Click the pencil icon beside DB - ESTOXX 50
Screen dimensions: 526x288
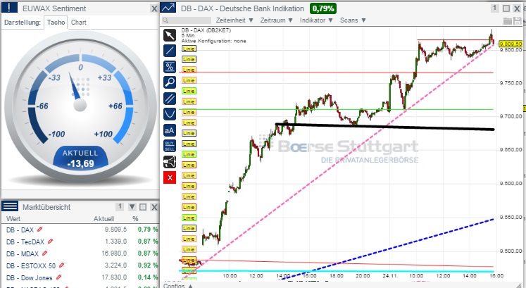click(x=61, y=265)
